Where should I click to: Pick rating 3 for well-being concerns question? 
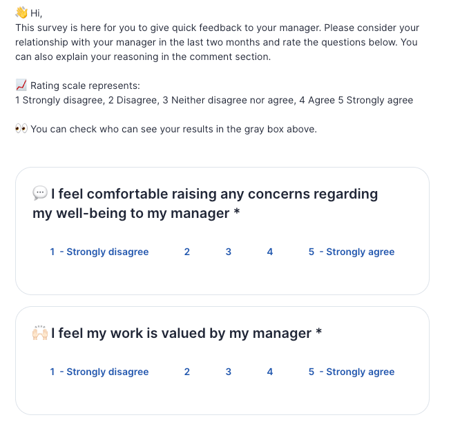pyautogui.click(x=228, y=252)
